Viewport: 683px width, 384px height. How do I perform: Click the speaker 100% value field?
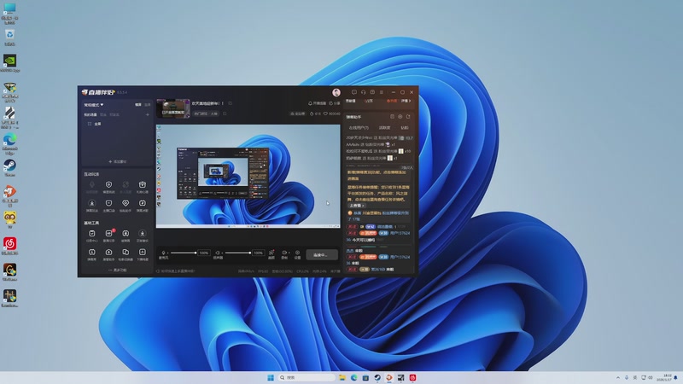(259, 253)
